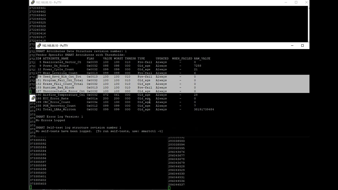Click the line 'No Errors Logged'
Viewport: 338px width, 190px height.
[50, 120]
